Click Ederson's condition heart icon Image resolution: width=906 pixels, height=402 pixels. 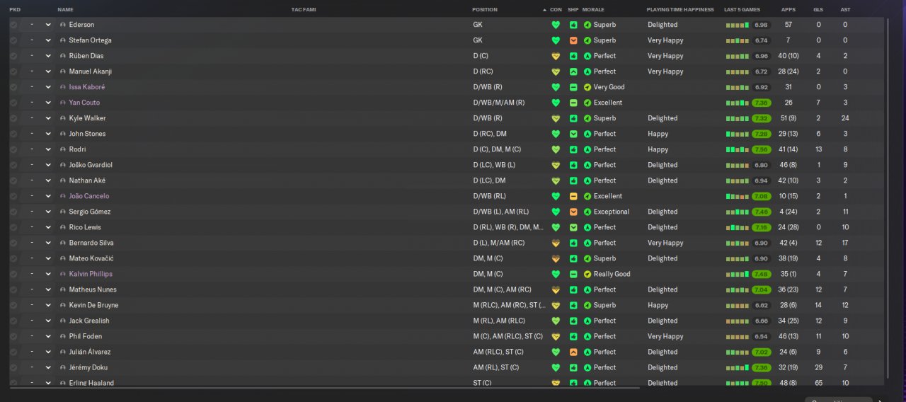point(556,25)
